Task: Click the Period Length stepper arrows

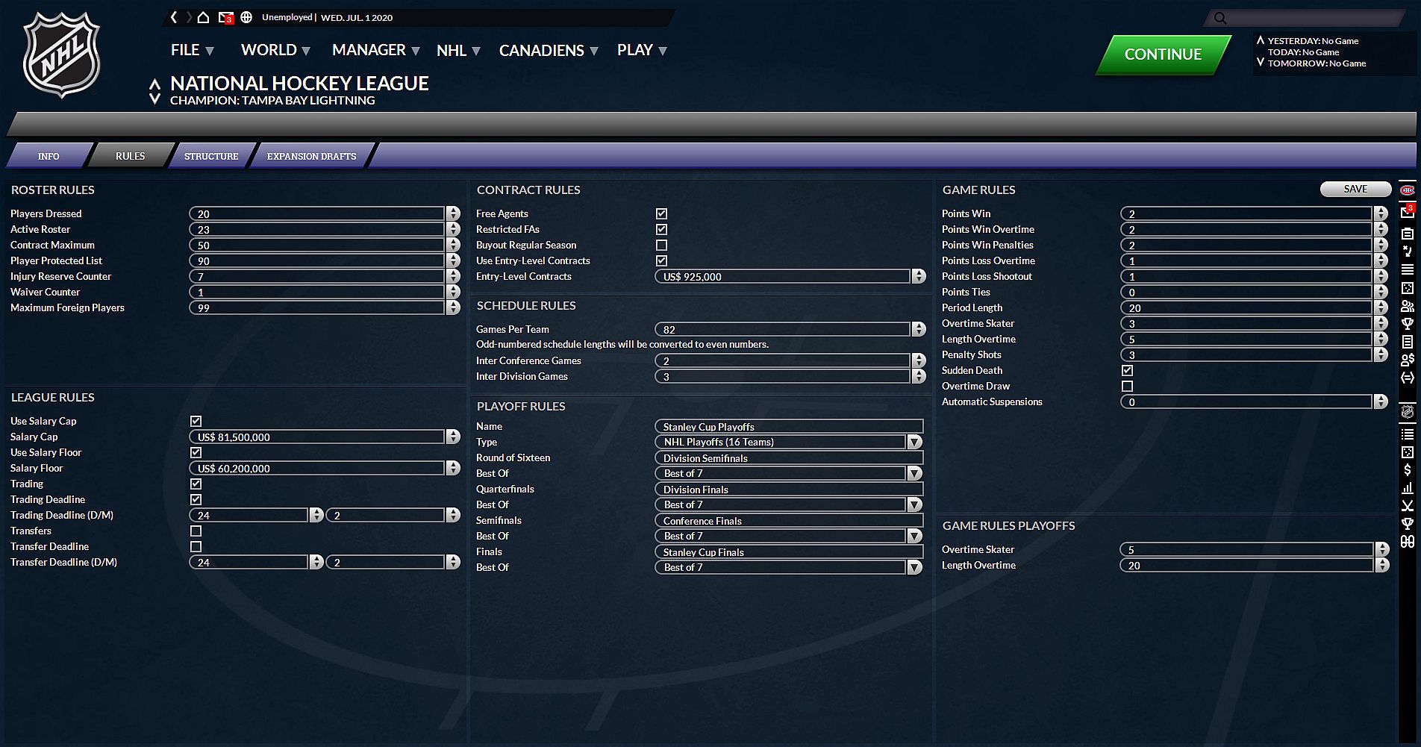Action: tap(1381, 307)
